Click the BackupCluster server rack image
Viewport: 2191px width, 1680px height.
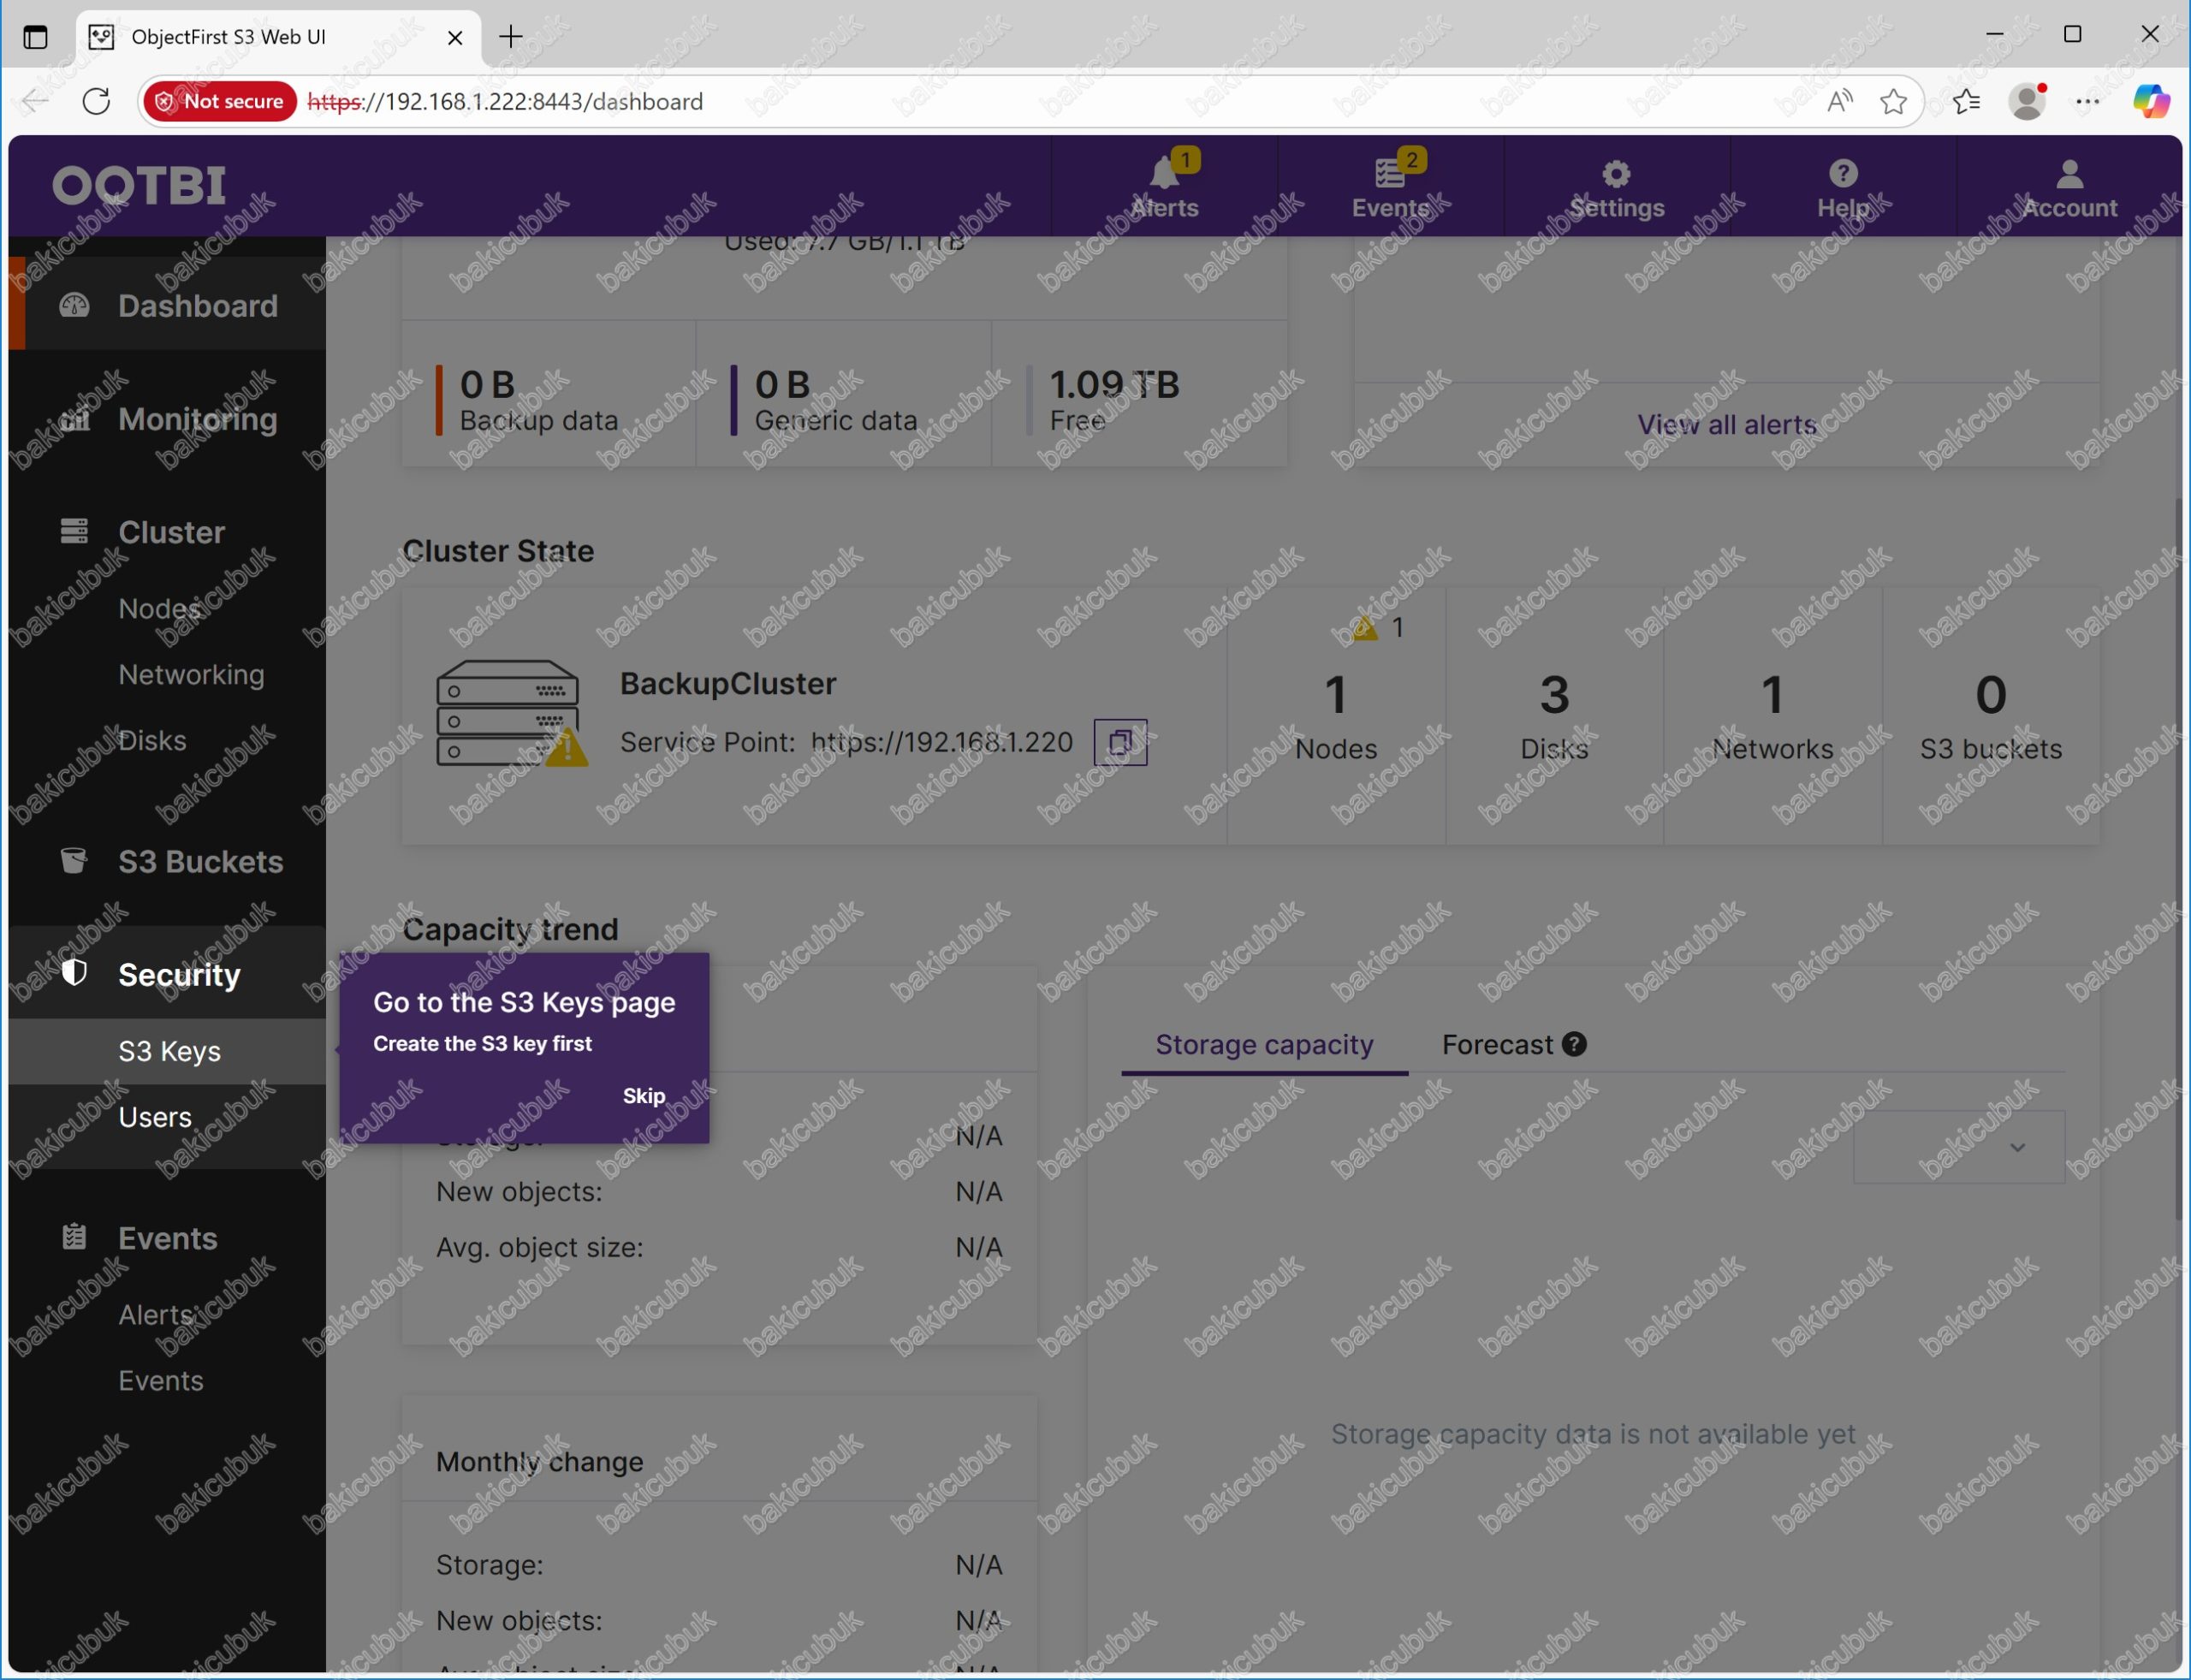click(x=511, y=713)
